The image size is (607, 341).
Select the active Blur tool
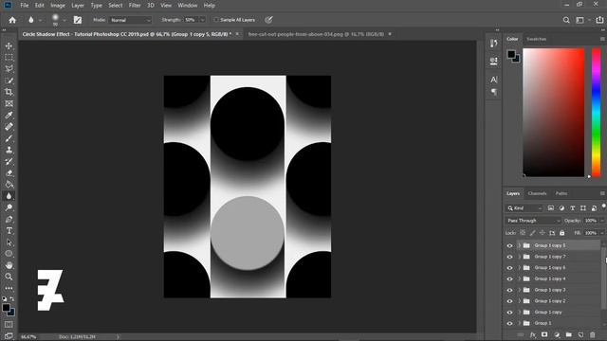click(9, 196)
